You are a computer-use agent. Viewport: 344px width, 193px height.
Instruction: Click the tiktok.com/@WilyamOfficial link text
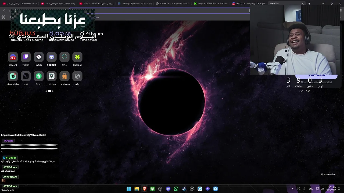[x=23, y=135]
